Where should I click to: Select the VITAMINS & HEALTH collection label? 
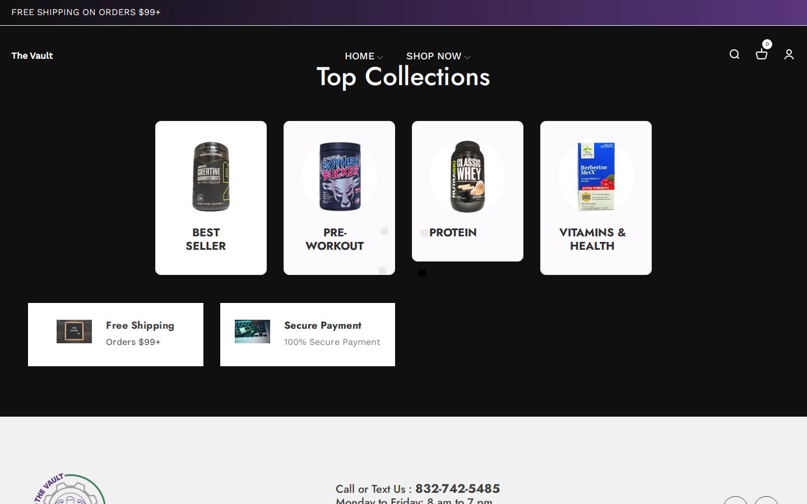[592, 239]
